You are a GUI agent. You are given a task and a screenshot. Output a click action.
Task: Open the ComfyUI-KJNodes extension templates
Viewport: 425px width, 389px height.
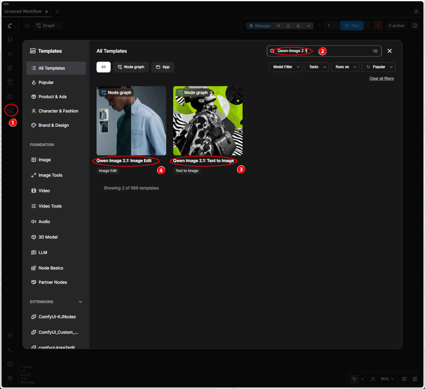56,317
